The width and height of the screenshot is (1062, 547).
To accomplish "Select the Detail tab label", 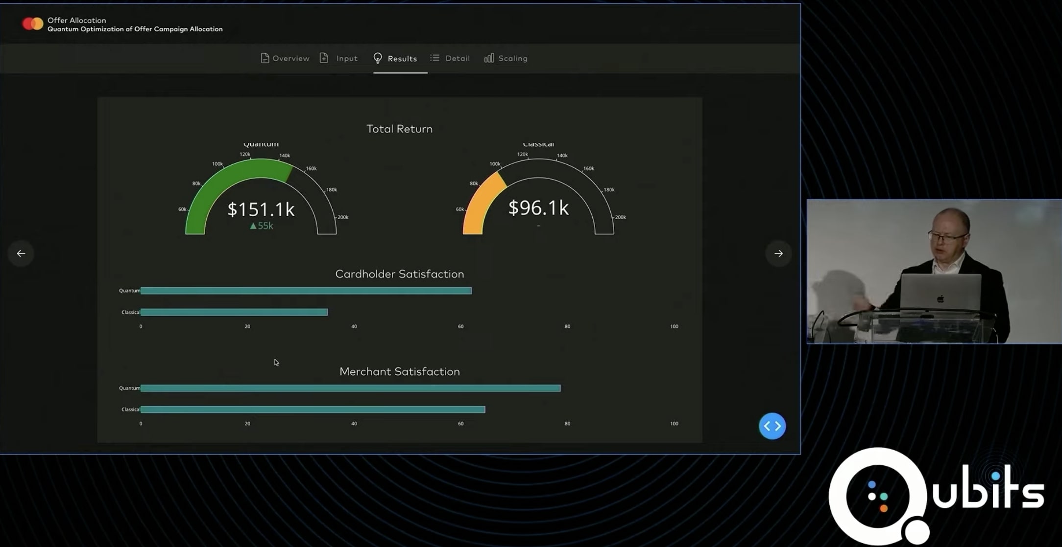I will 457,58.
